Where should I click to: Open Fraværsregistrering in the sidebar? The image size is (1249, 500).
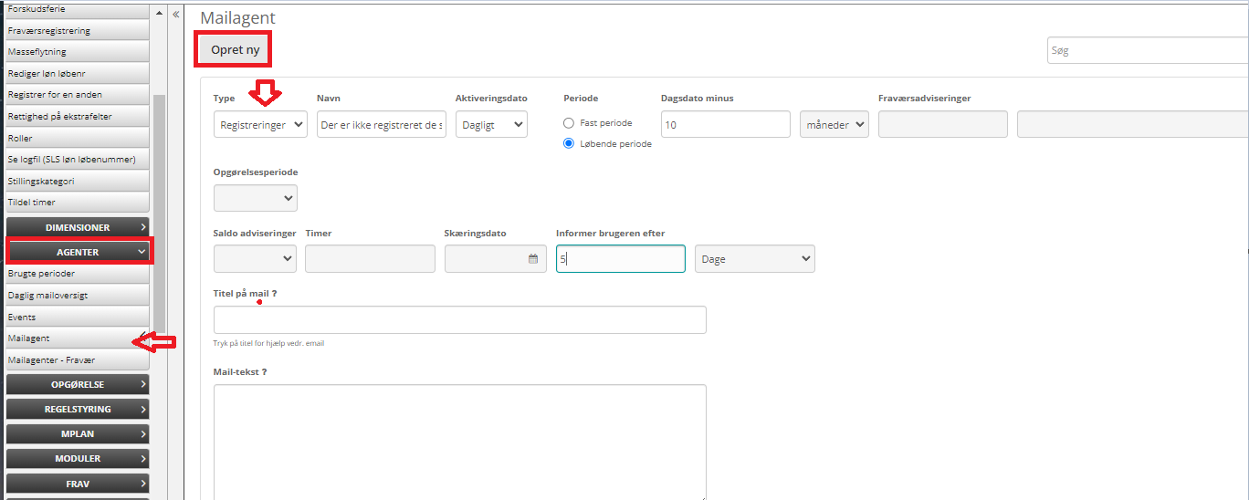[x=49, y=30]
